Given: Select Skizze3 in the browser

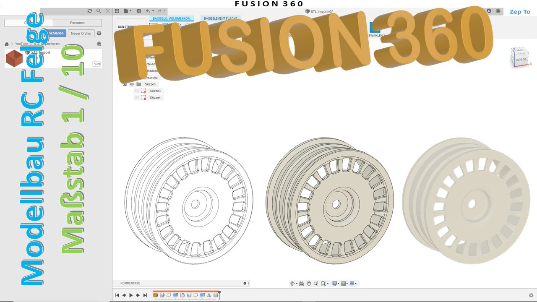Looking at the screenshot, I should [x=155, y=91].
